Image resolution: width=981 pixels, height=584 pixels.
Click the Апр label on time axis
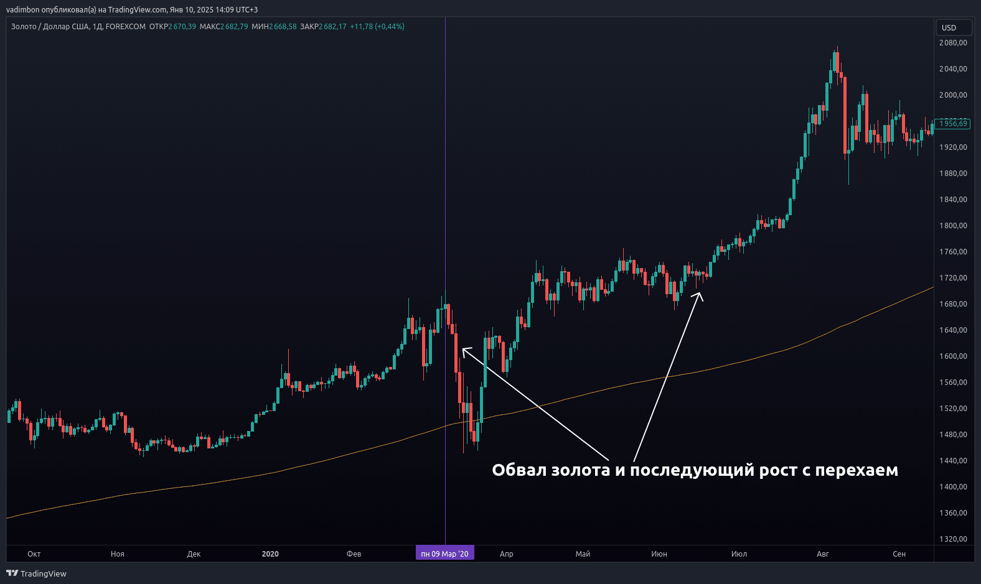click(x=506, y=554)
